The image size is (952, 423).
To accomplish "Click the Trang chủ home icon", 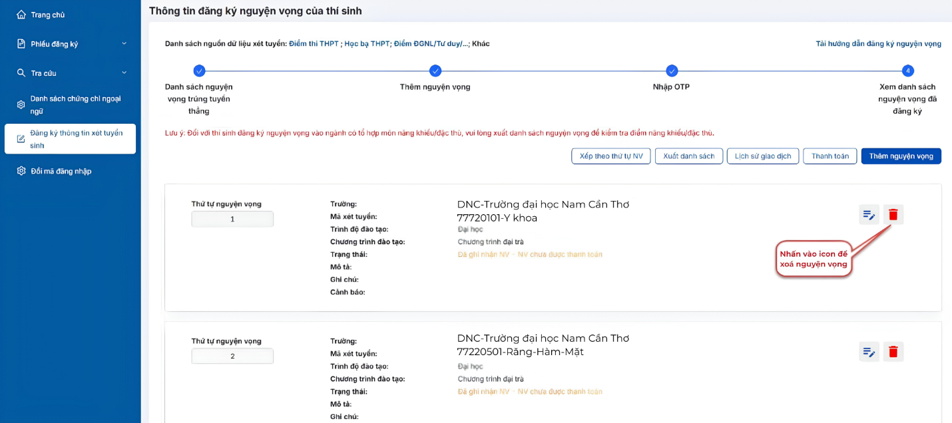I will [21, 15].
